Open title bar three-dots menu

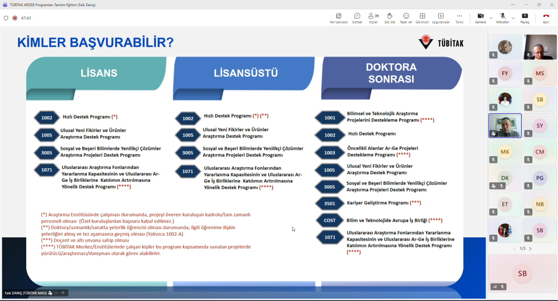(513, 4)
